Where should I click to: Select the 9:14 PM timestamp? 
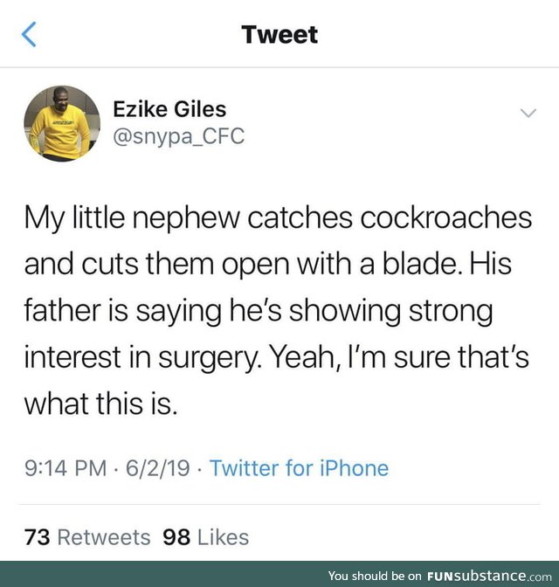pyautogui.click(x=66, y=468)
